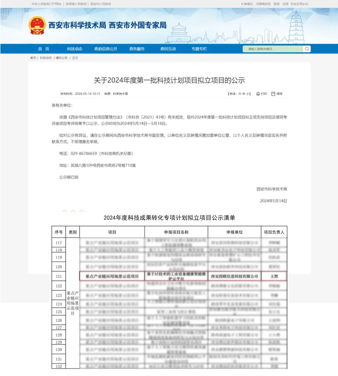Open the 科技动态 navigation tab
Viewport: 338px width, 376px height.
[x=74, y=49]
